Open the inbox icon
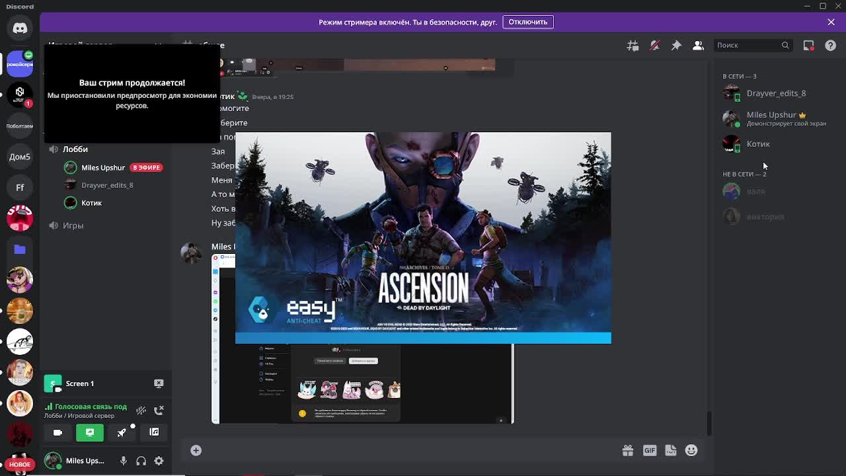Viewport: 846px width, 476px height. coord(808,45)
